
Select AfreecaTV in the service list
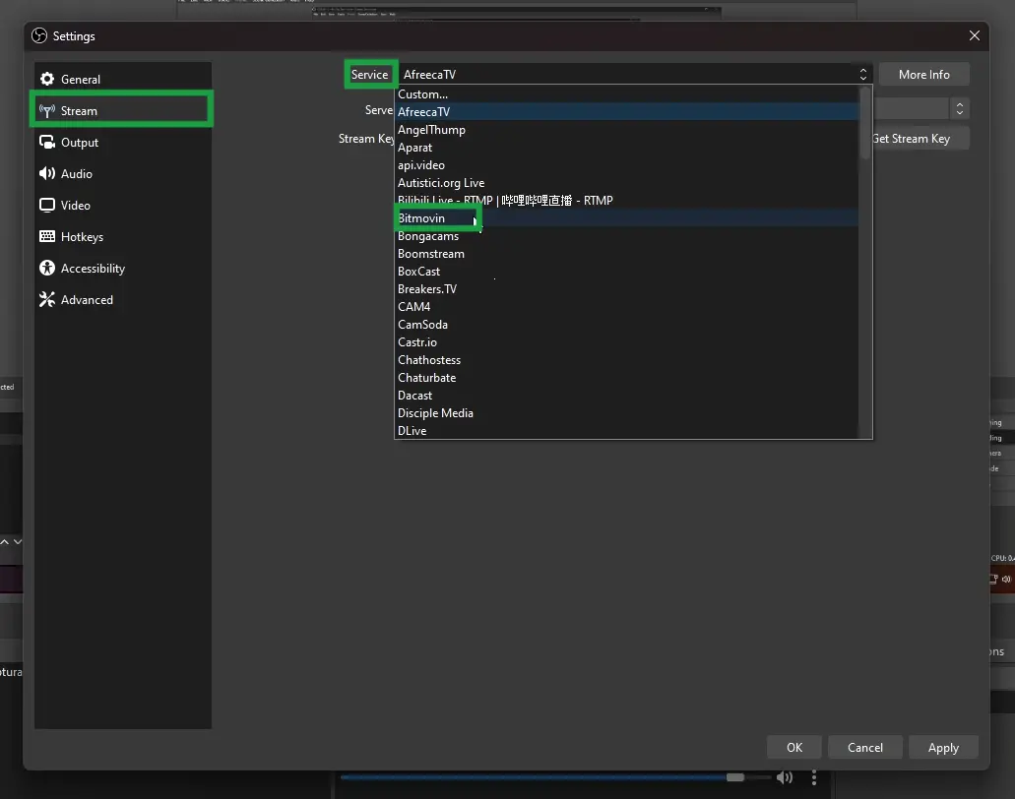(626, 112)
